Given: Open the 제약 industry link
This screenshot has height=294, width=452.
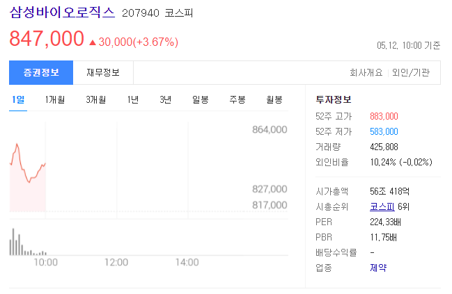Looking at the screenshot, I should pos(378,268).
